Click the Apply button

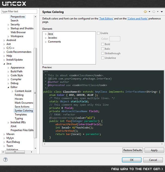tap(154, 150)
